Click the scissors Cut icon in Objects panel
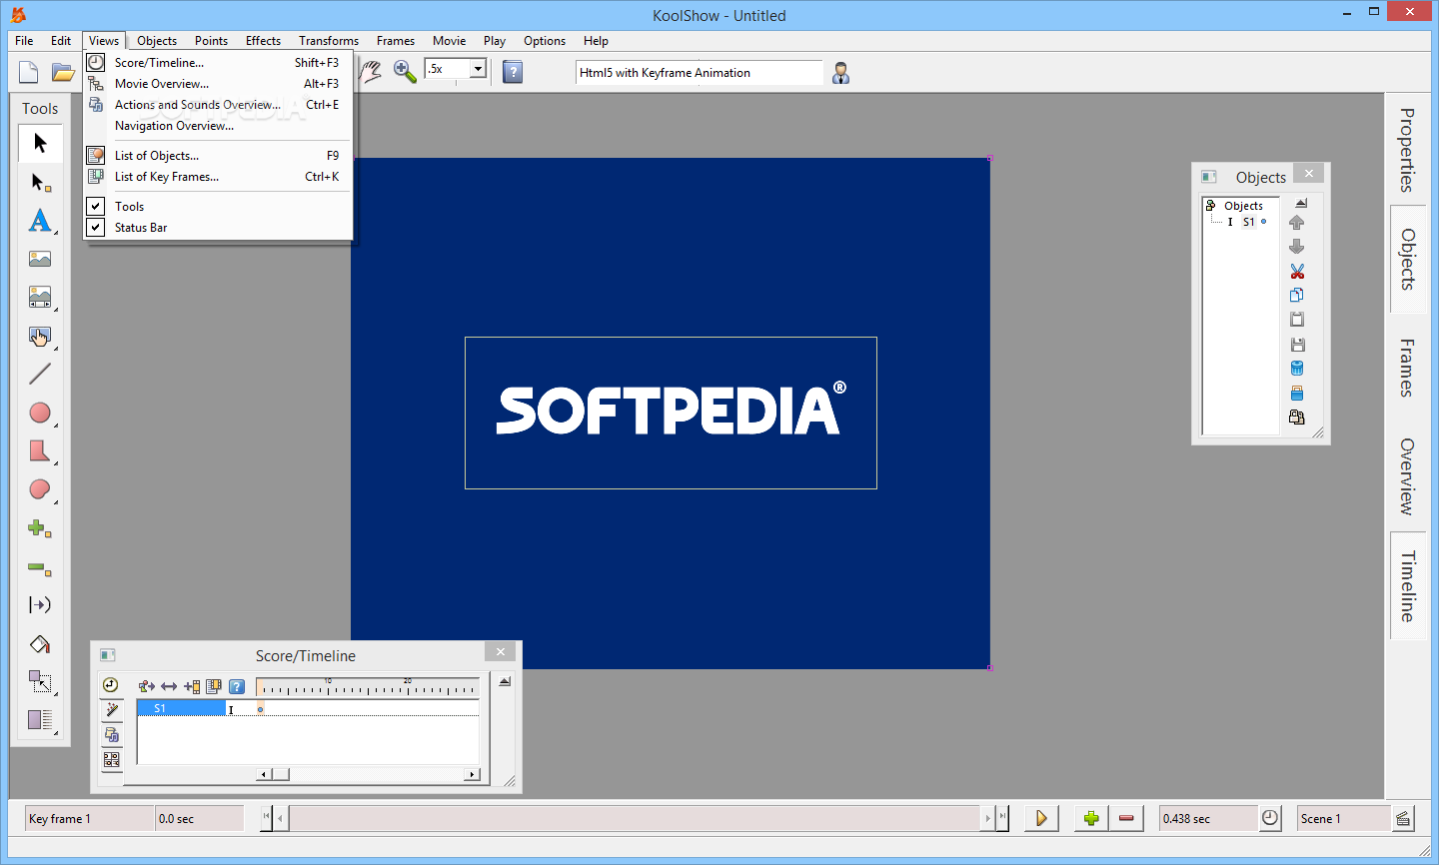This screenshot has width=1439, height=865. (1297, 272)
